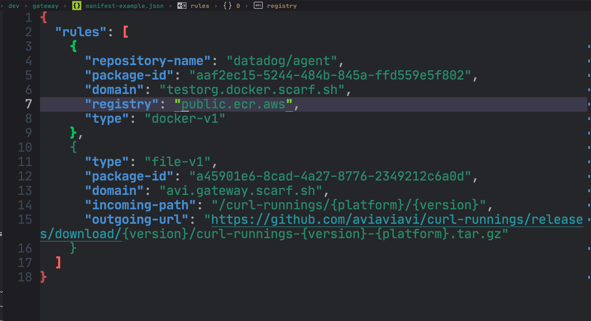Place cursor in the "datadog/agent" value
The height and width of the screenshot is (321, 591).
284,61
